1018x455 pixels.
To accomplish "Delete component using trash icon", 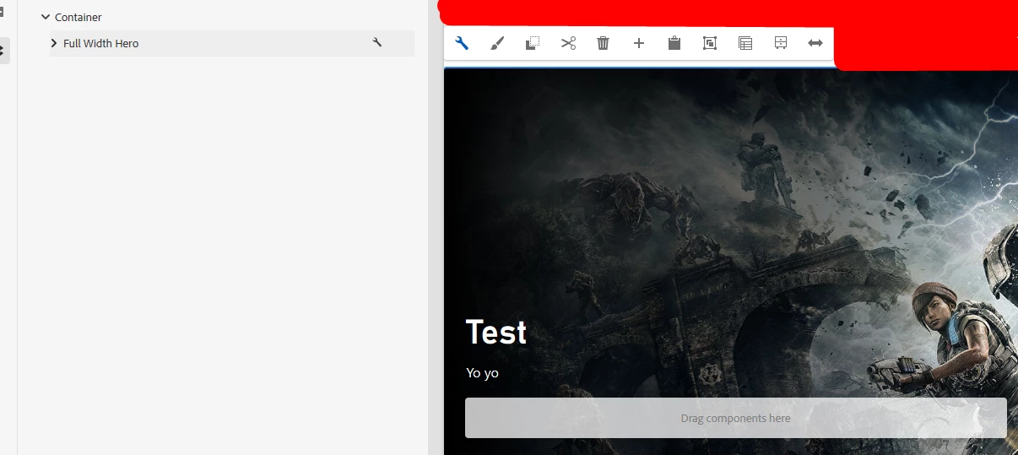I will pyautogui.click(x=603, y=43).
